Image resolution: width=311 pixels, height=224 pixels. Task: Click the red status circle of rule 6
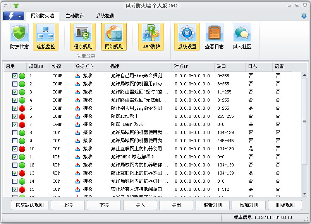tap(22, 117)
